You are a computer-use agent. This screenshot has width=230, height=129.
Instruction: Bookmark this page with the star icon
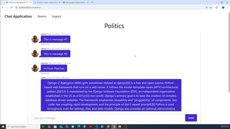coord(211,8)
